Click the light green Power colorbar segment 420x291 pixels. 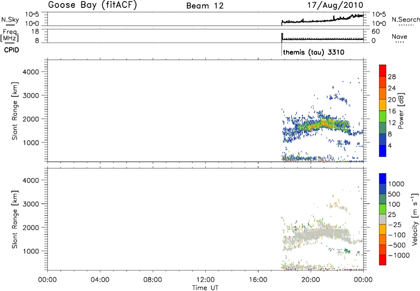pos(383,116)
